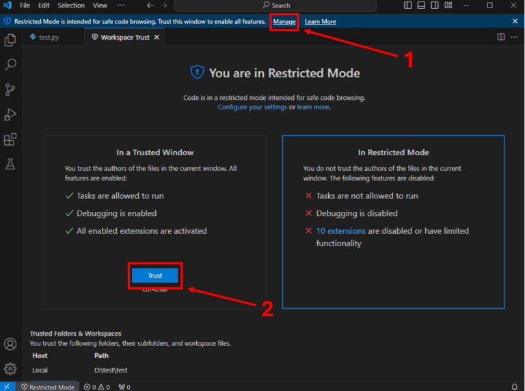Open the editor More Actions ellipsis
525x391 pixels.
[x=515, y=37]
